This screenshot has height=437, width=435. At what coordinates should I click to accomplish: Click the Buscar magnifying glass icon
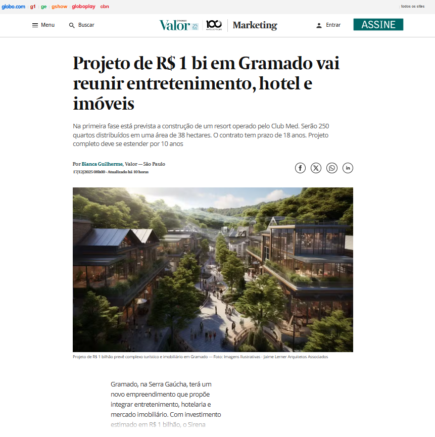click(x=72, y=25)
